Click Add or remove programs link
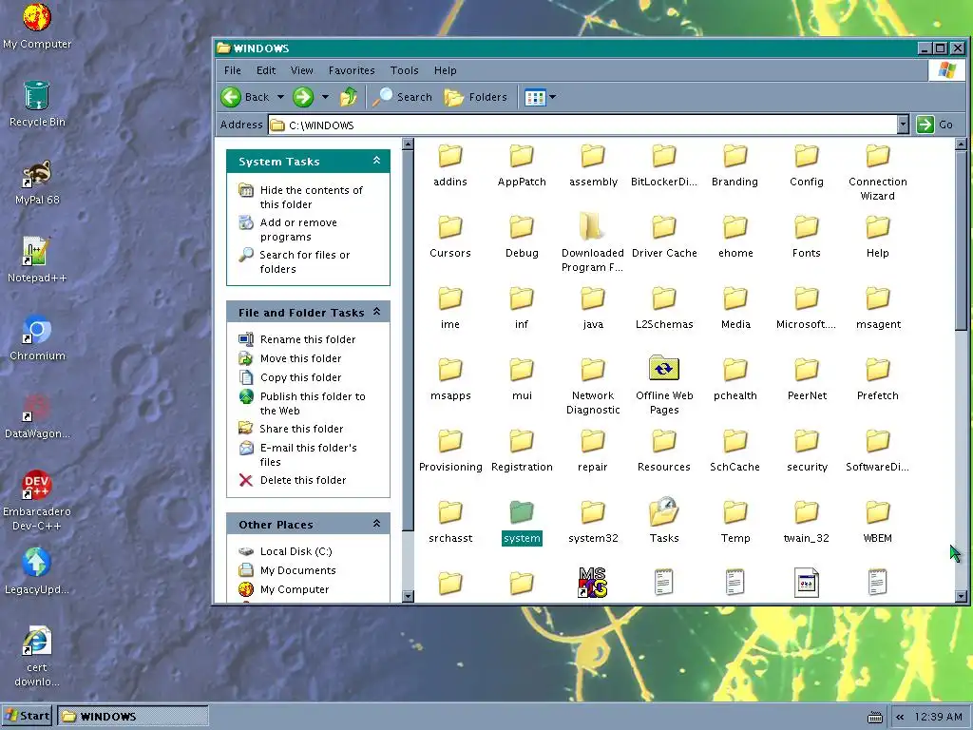Image resolution: width=973 pixels, height=730 pixels. click(289, 230)
